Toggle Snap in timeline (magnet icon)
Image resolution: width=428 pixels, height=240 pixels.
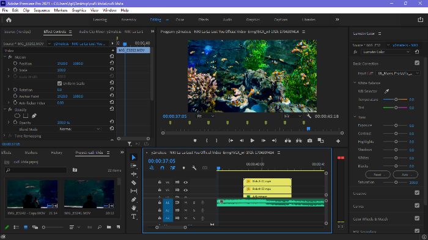coord(162,168)
